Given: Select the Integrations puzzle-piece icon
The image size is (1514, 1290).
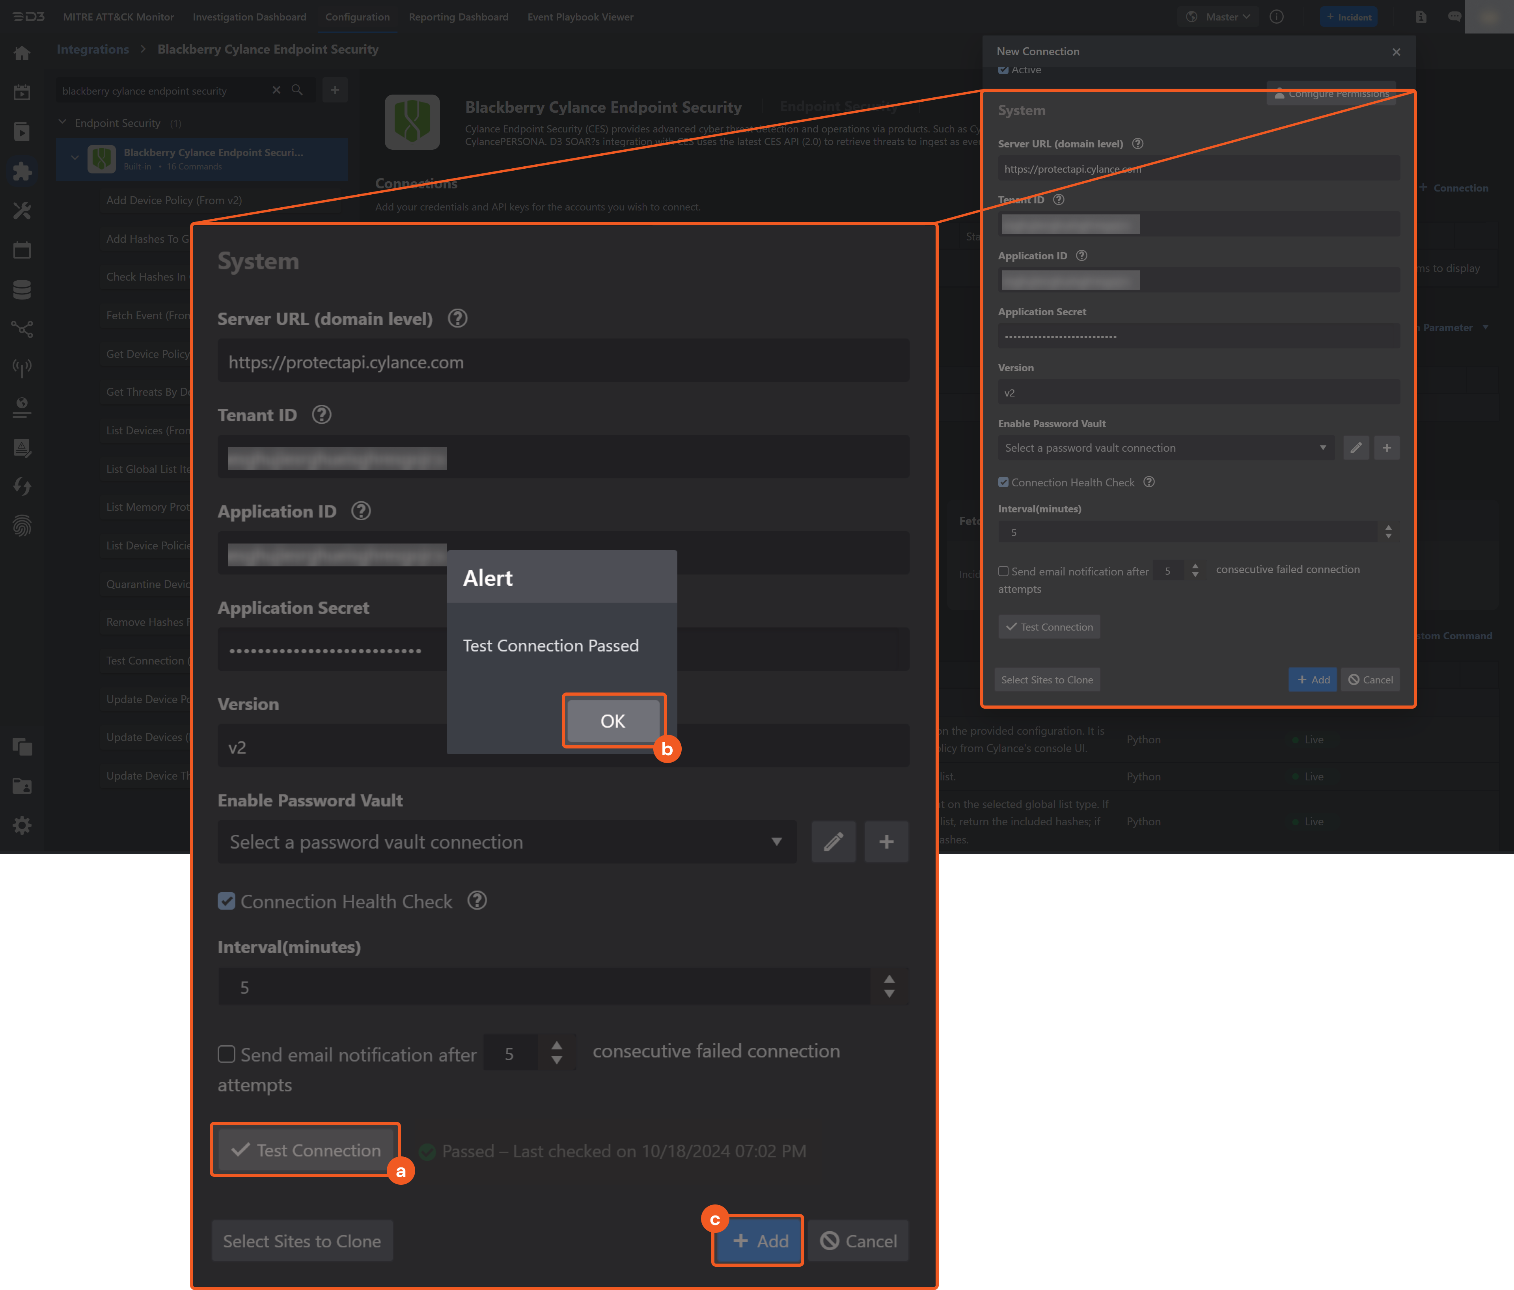Looking at the screenshot, I should click(22, 171).
